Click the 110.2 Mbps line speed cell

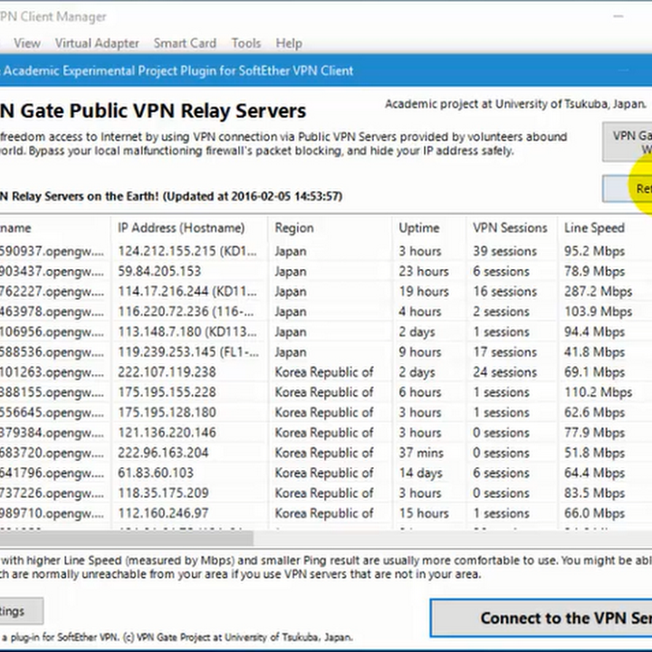(x=598, y=392)
